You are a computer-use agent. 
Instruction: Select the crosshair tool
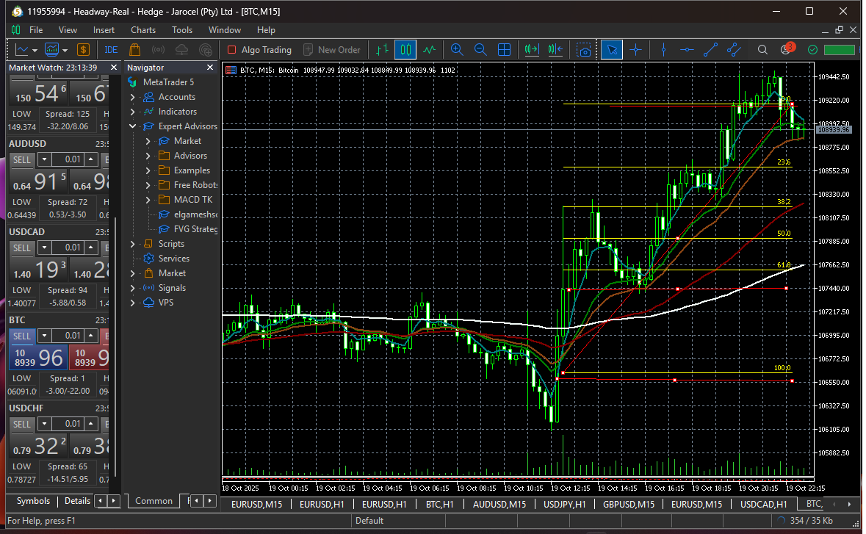635,50
